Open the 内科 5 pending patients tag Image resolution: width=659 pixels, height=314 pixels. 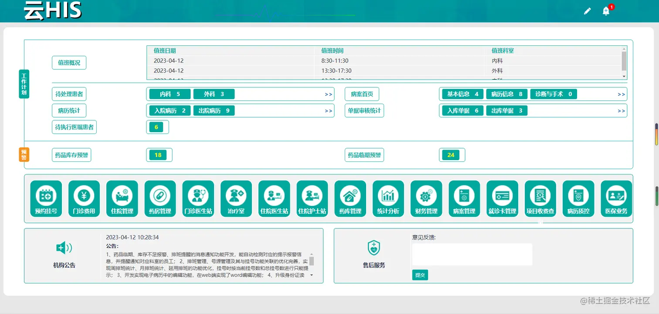point(170,94)
